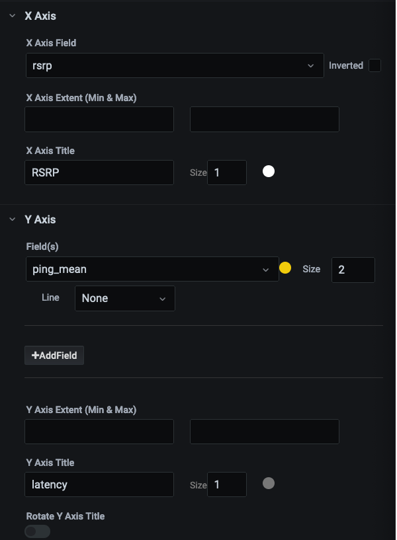
Task: Edit the Y Axis Title reading latency
Action: point(99,484)
